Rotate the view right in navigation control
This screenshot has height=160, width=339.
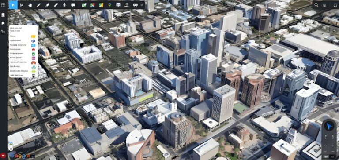click(333, 137)
